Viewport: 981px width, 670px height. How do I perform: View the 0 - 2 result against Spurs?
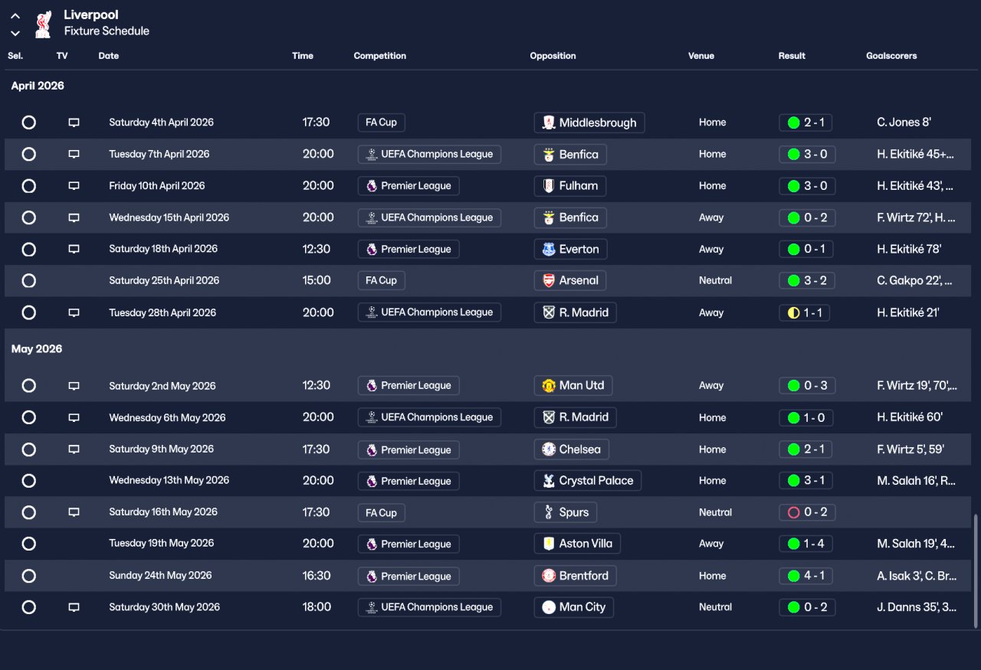[807, 512]
